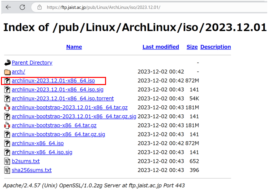This screenshot has width=273, height=192.
Task: Sort listing by Name column
Action: click(74, 47)
